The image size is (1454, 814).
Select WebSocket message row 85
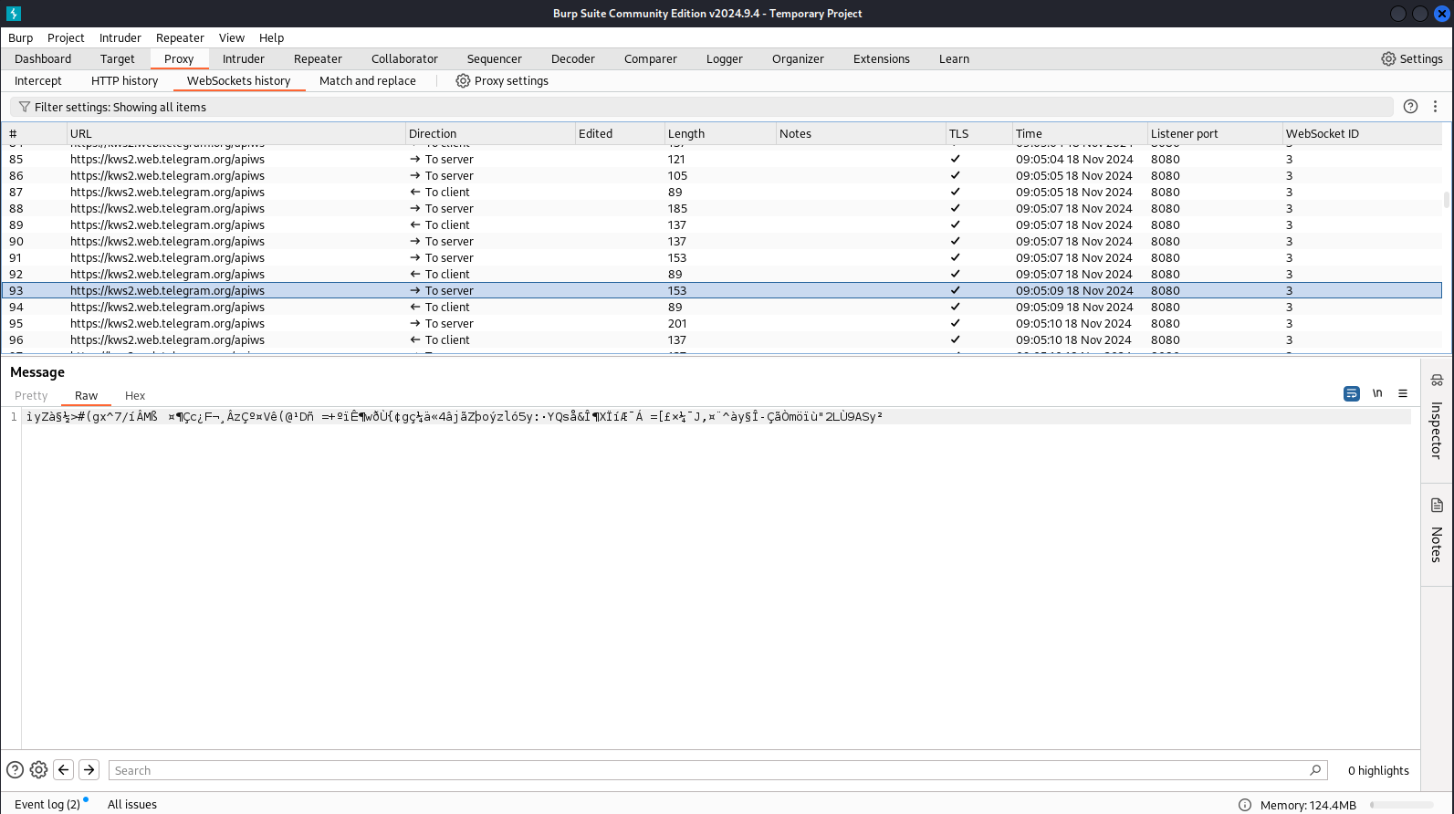(721, 159)
